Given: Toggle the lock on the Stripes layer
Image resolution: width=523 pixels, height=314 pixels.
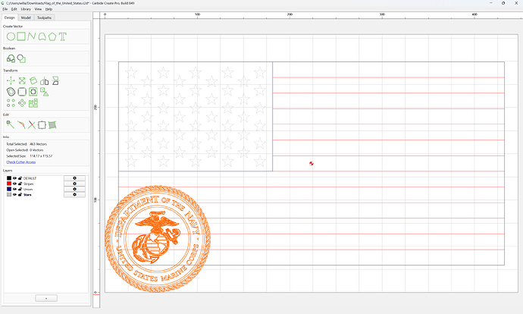Looking at the screenshot, I should pyautogui.click(x=20, y=184).
